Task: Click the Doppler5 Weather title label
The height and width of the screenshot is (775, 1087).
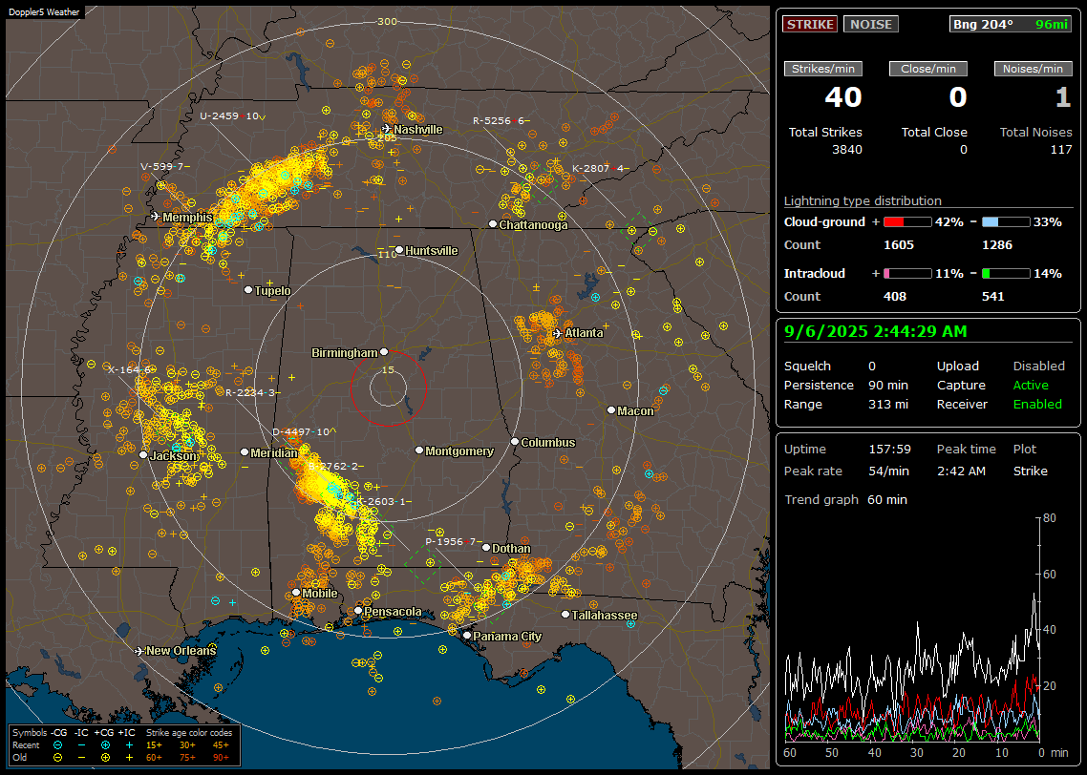Action: point(44,11)
